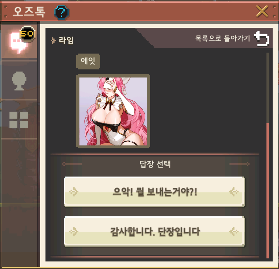The image size is (279, 269).
Task: Close the 오즈톡 window with the X
Action: coord(262,11)
